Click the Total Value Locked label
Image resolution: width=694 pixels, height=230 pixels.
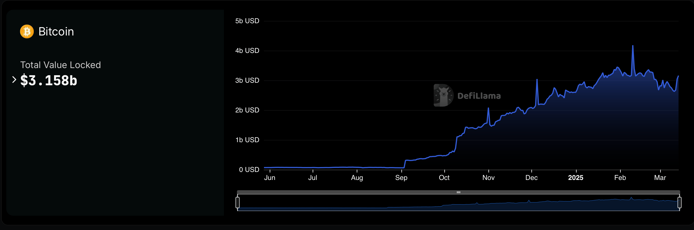(x=60, y=65)
